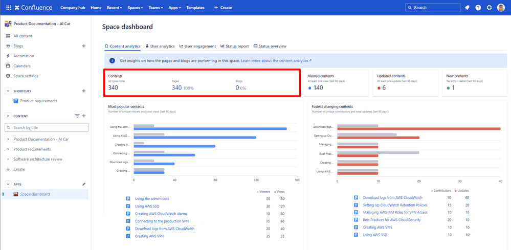Switch to Status overview tab
511x250 pixels.
coord(270,46)
